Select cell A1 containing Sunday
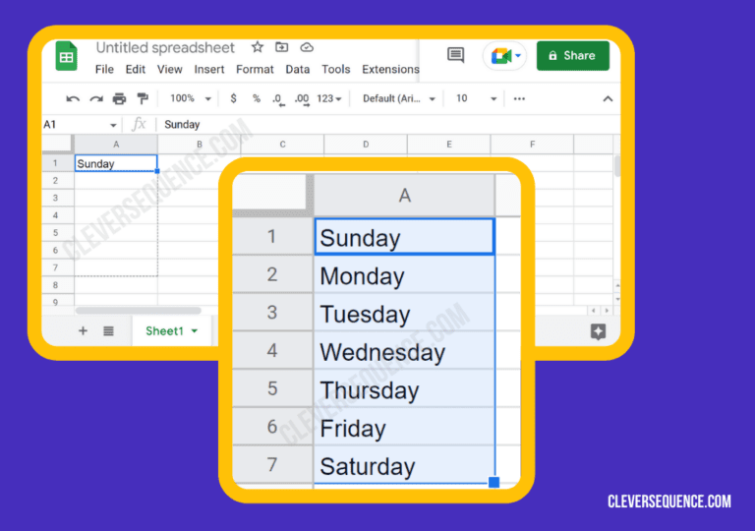The image size is (755, 531). tap(116, 163)
